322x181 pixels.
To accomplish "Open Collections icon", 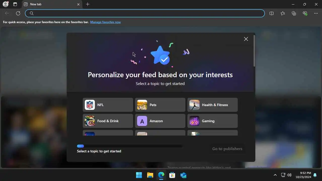I will 294,13.
